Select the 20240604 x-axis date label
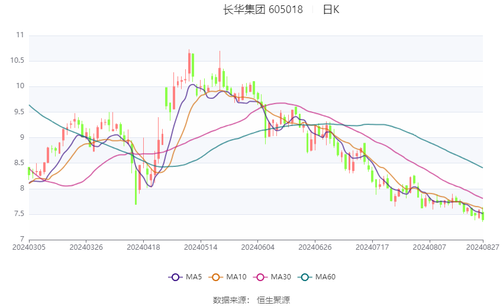Image resolution: width=503 pixels, height=306 pixels. tap(257, 247)
